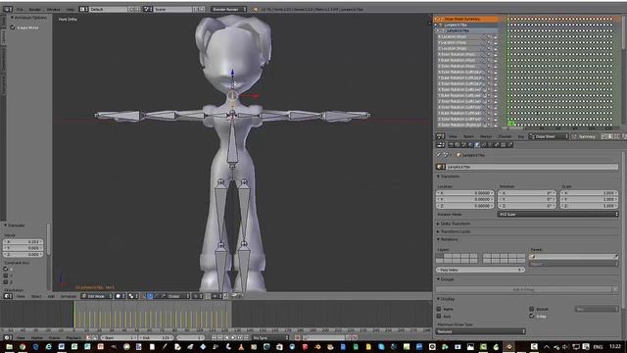Click the auto keyframe record button
627x353 pixels.
point(297,337)
